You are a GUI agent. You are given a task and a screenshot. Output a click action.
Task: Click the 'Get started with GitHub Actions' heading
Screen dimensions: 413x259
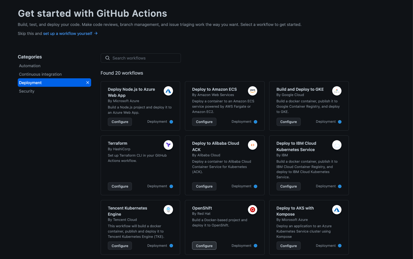92,13
